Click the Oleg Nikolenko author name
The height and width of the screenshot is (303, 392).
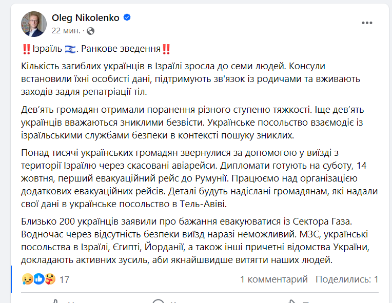pos(85,18)
